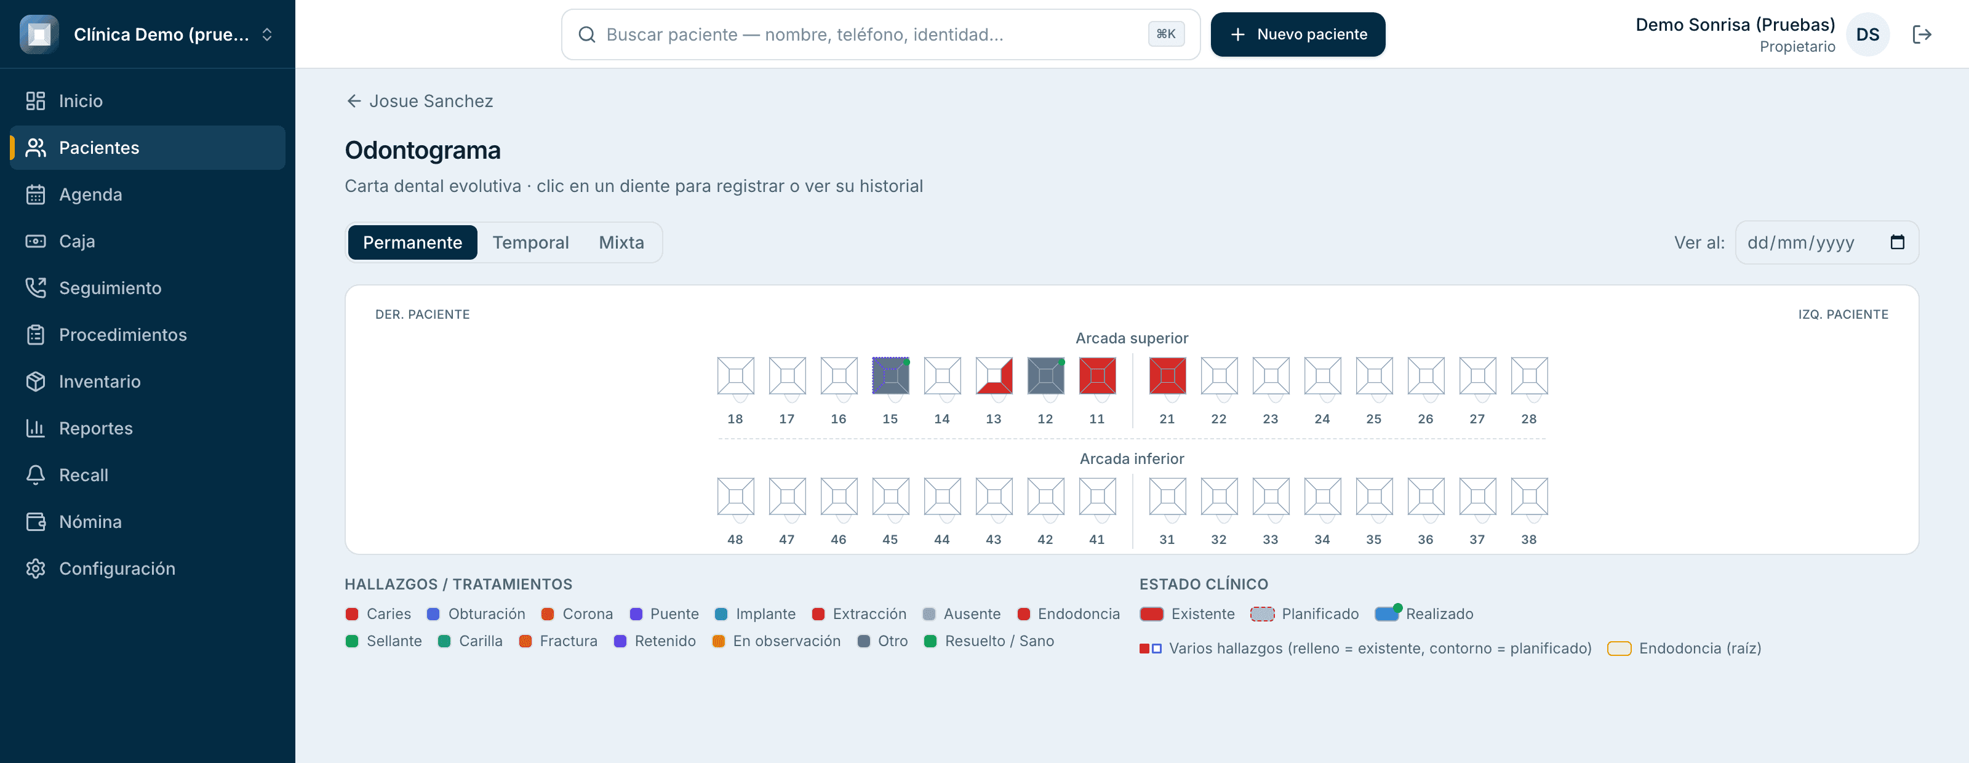This screenshot has height=763, width=1969.
Task: Click the Sellante green swatch
Action: pos(351,641)
